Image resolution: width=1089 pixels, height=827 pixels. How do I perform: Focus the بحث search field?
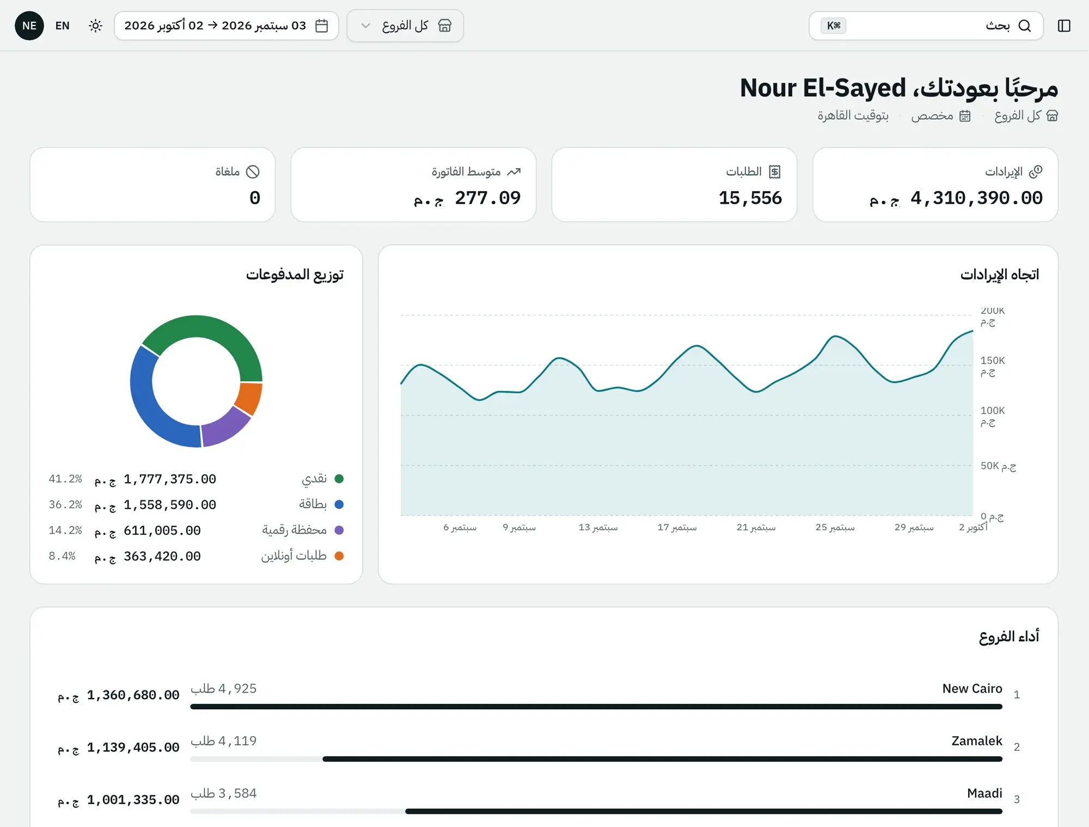(926, 26)
